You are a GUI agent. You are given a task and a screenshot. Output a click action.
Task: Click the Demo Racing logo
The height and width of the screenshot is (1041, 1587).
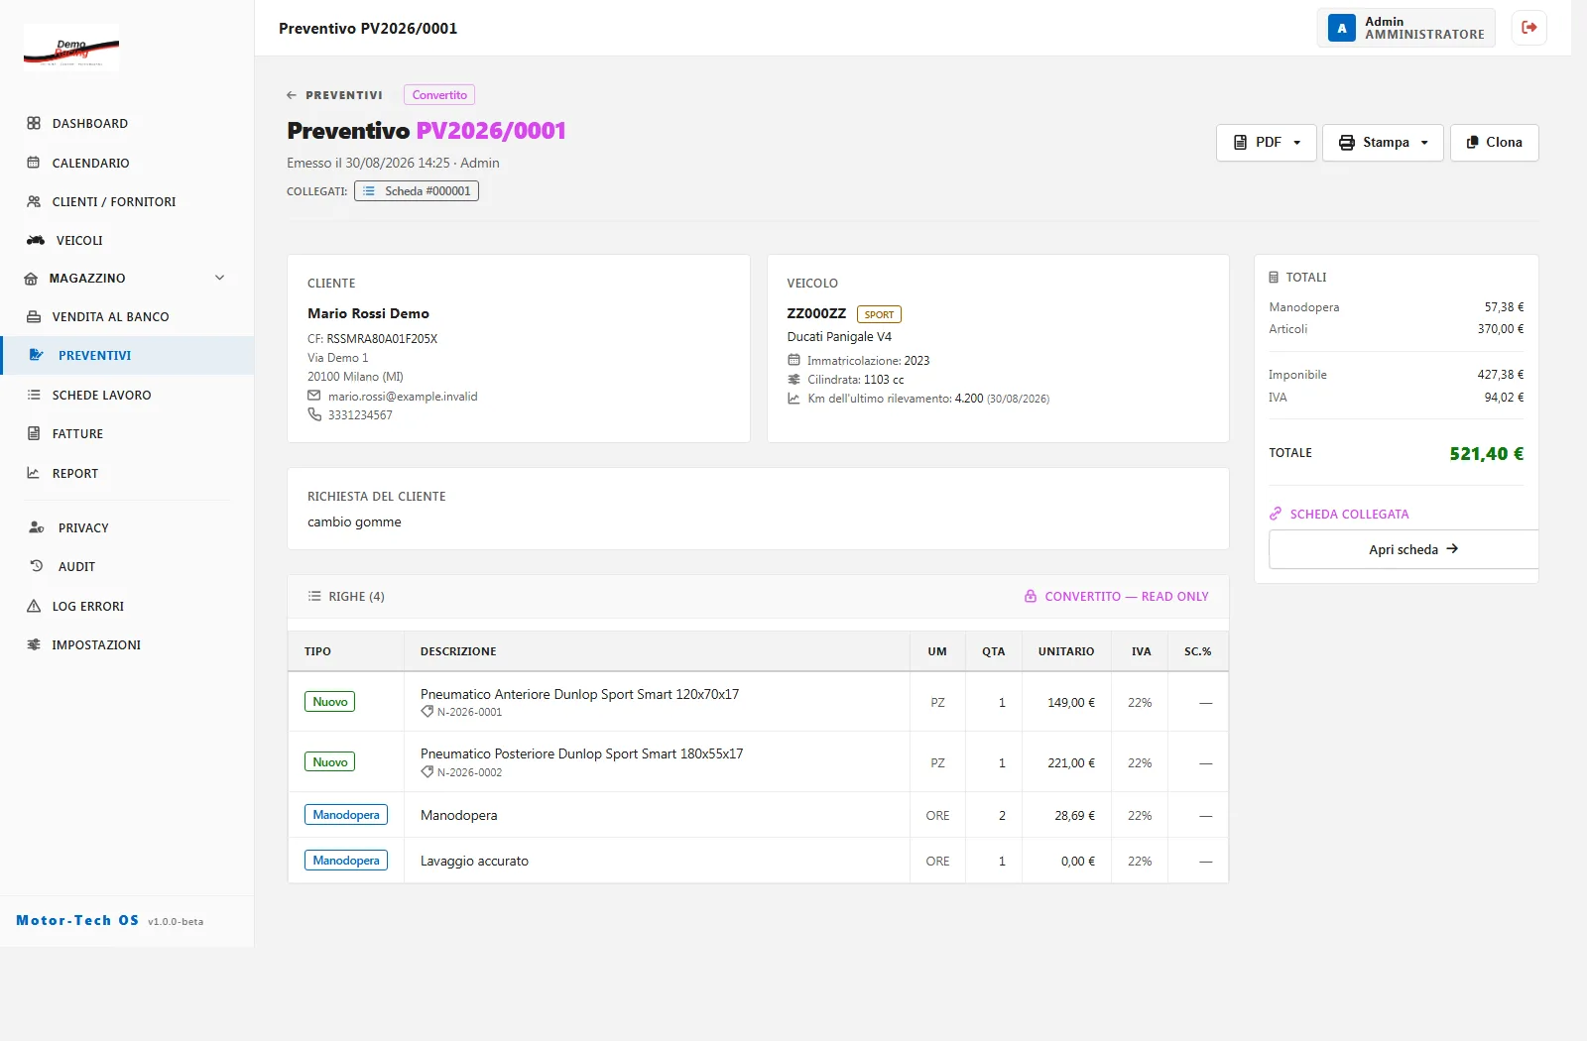pyautogui.click(x=71, y=48)
